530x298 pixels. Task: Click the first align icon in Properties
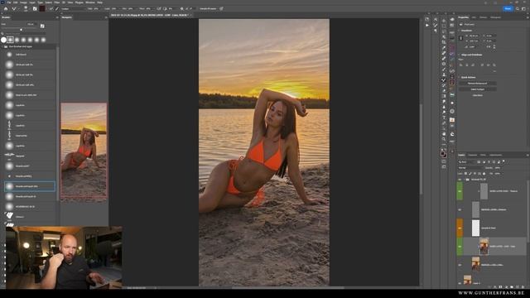[460, 65]
